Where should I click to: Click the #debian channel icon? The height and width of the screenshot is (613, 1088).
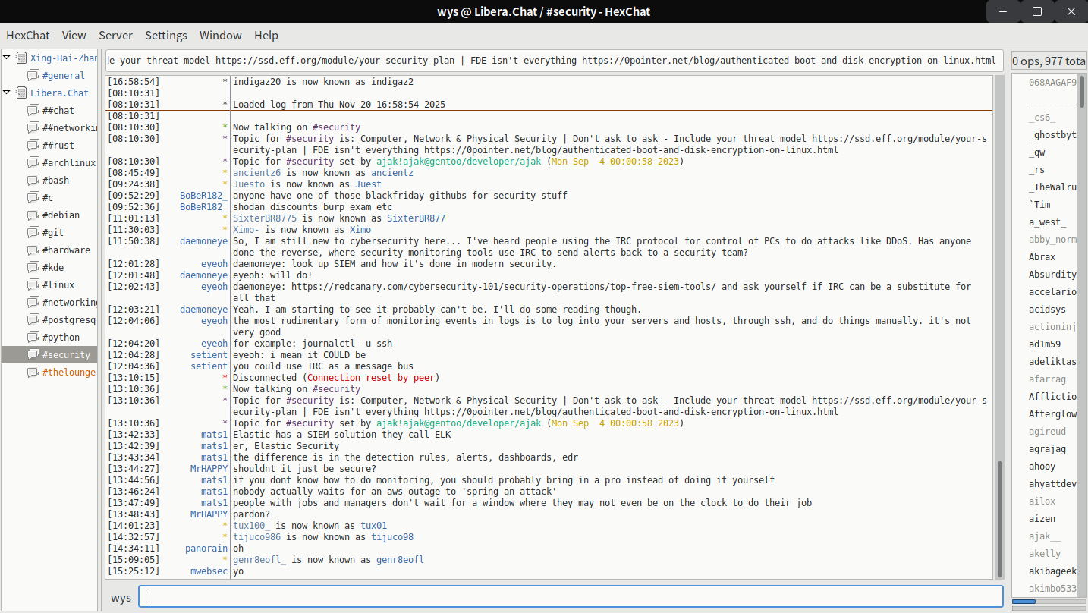33,215
